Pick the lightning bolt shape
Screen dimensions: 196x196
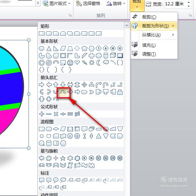84,62
